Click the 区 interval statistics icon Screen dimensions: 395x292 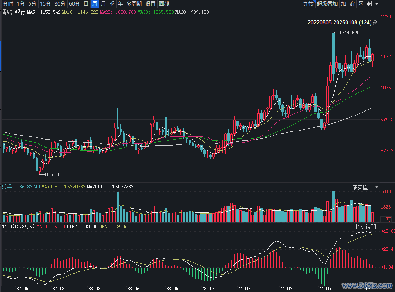pos(361,4)
